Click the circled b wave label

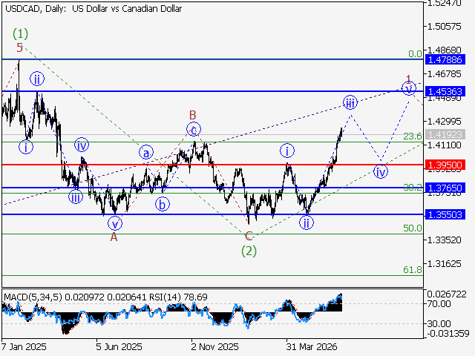pos(163,205)
